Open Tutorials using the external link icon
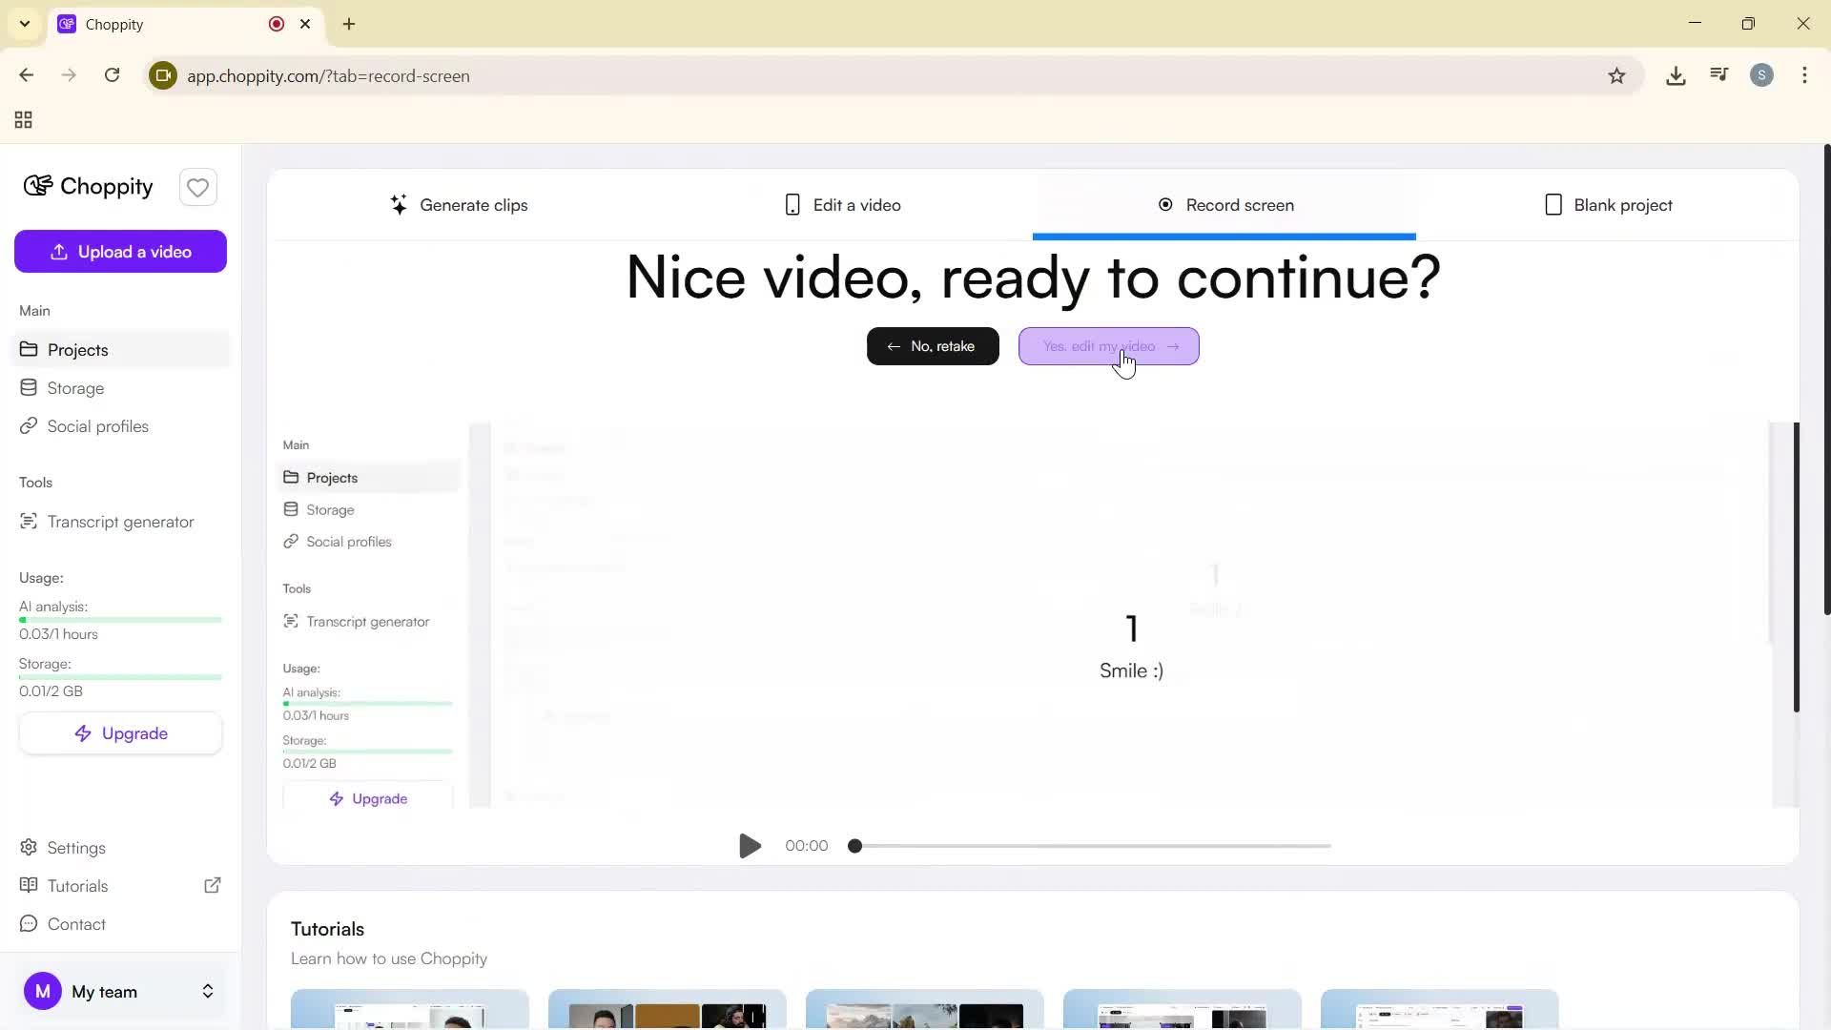 pyautogui.click(x=212, y=885)
